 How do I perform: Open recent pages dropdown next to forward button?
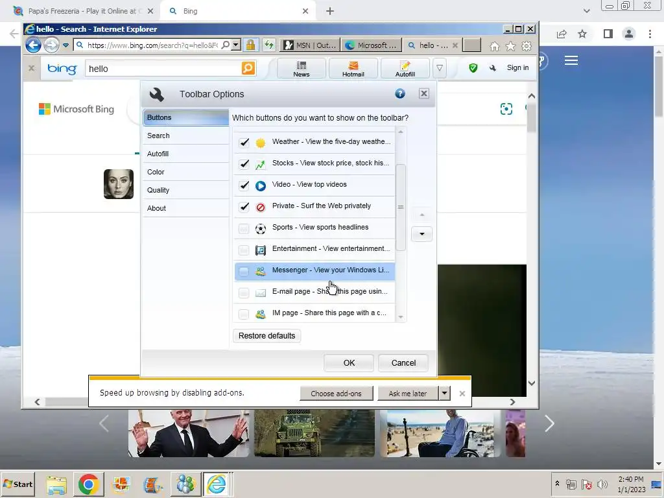65,45
